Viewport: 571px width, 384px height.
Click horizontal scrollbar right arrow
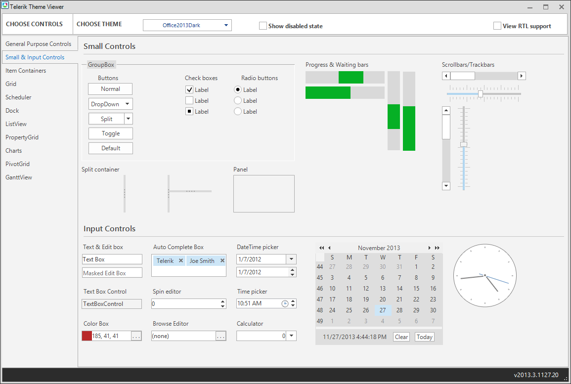[522, 76]
